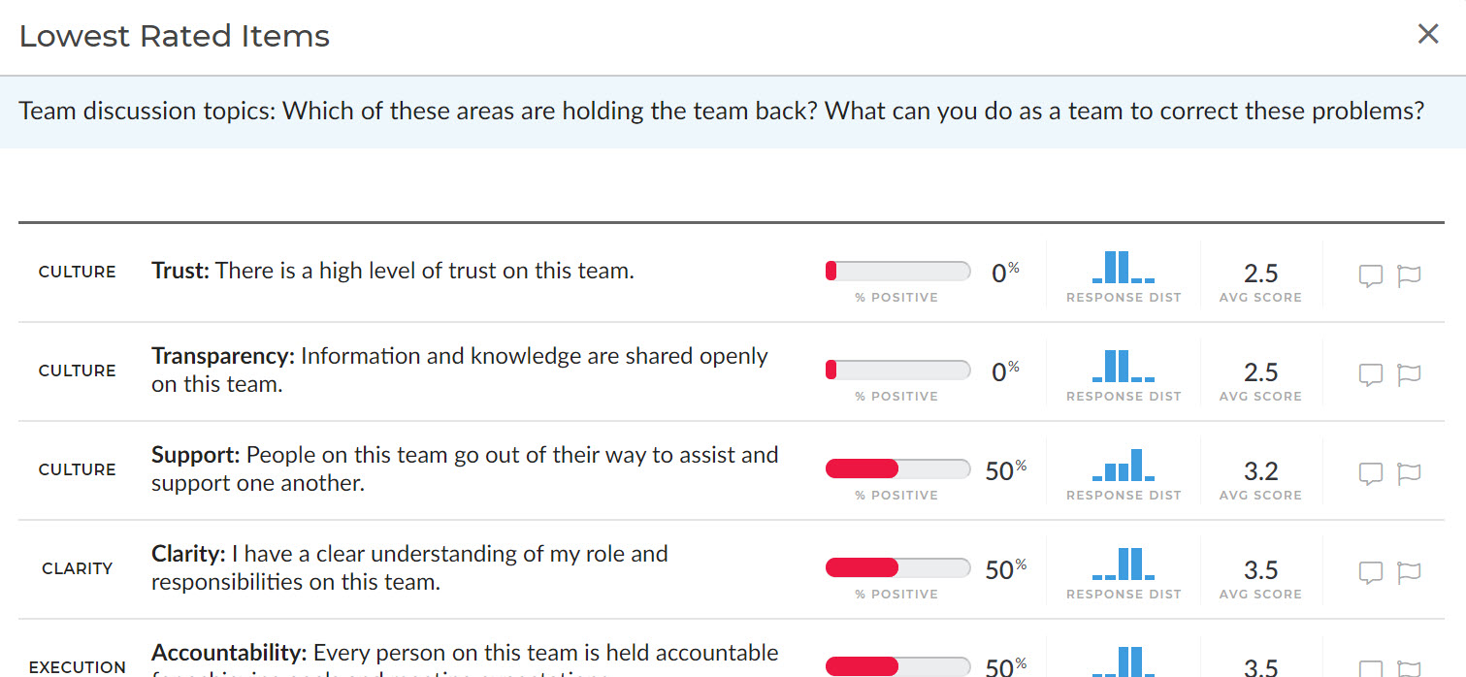
Task: Click the Trust percent positive bar
Action: pyautogui.click(x=897, y=272)
